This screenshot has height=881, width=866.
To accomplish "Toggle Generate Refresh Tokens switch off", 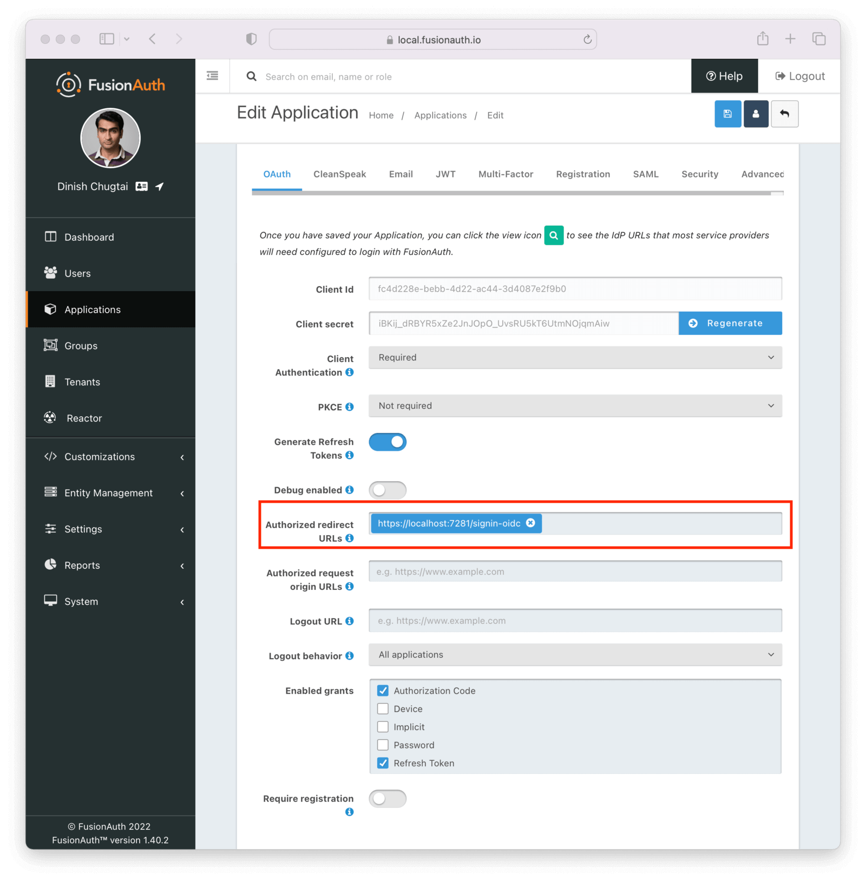I will coord(388,442).
